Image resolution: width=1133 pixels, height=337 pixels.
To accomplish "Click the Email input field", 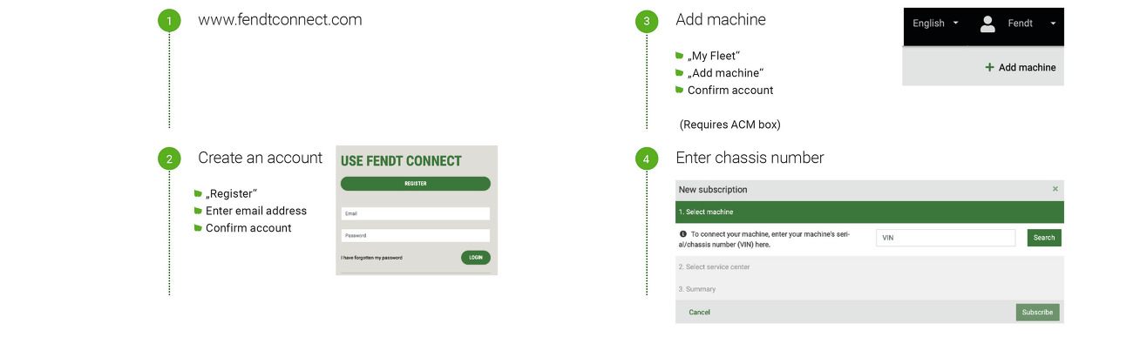I will (x=416, y=213).
